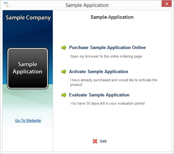
Task: Choose Evaluate Sample Application
Action: click(x=99, y=95)
